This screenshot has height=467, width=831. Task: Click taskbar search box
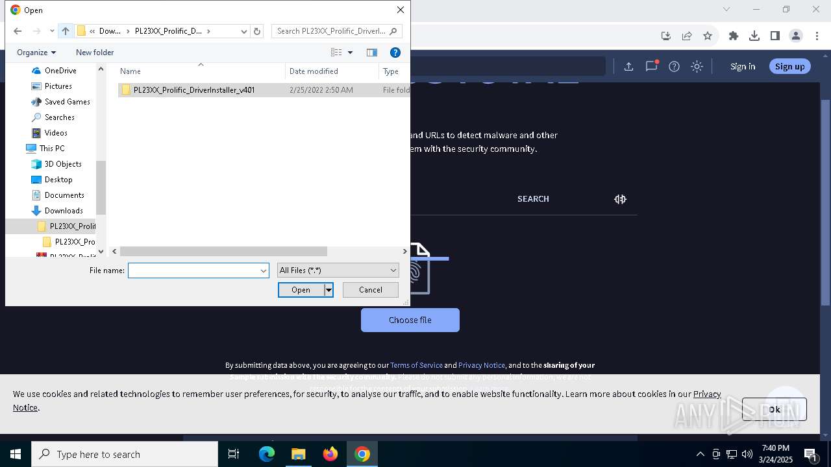point(125,454)
